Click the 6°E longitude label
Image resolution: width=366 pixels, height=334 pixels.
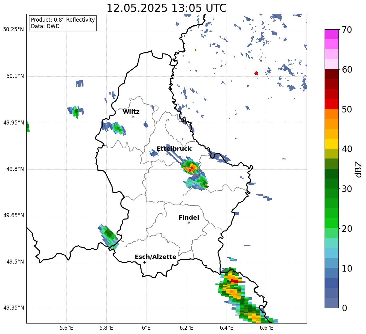point(146,328)
